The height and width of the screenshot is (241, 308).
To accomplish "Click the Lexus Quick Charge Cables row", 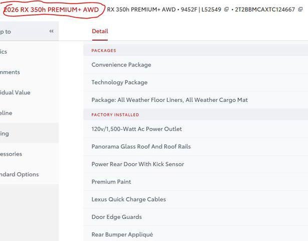I will [x=128, y=199].
